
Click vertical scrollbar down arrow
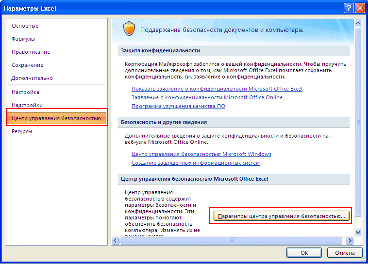pyautogui.click(x=358, y=232)
